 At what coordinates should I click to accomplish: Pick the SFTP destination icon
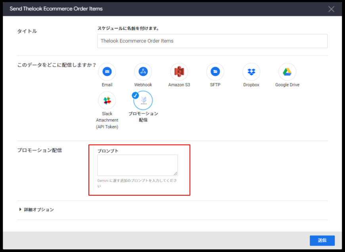[215, 72]
